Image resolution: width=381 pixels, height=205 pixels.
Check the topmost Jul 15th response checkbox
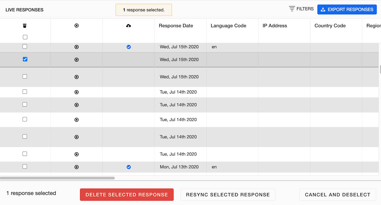[25, 46]
